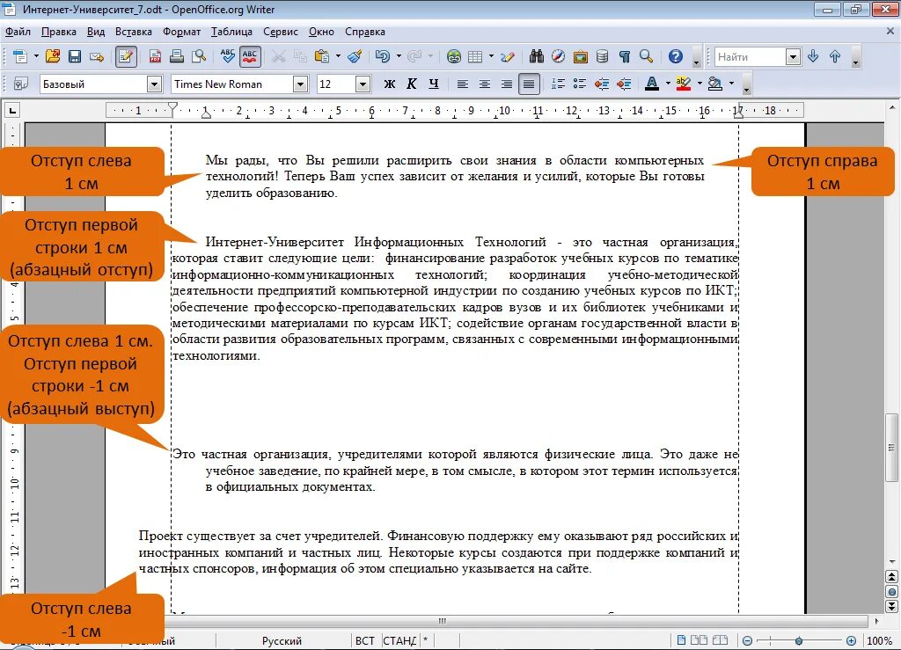Run spelling and grammar check
Image resolution: width=901 pixels, height=650 pixels.
tap(228, 56)
